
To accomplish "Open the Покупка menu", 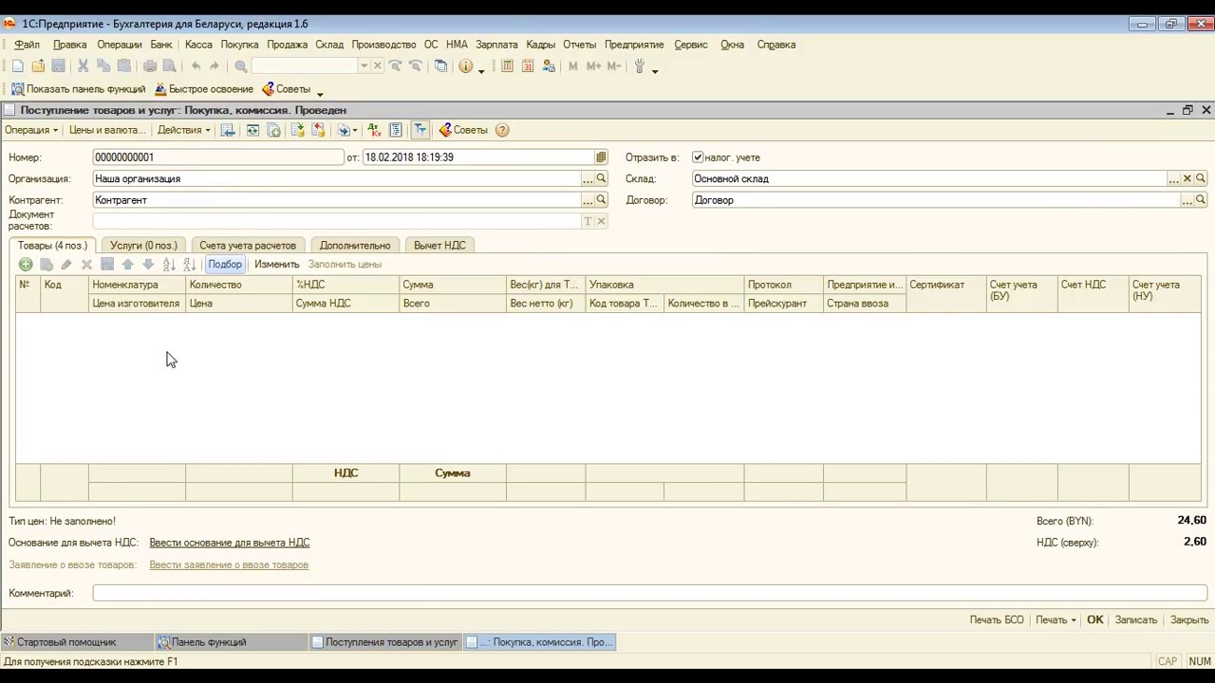I will [239, 45].
